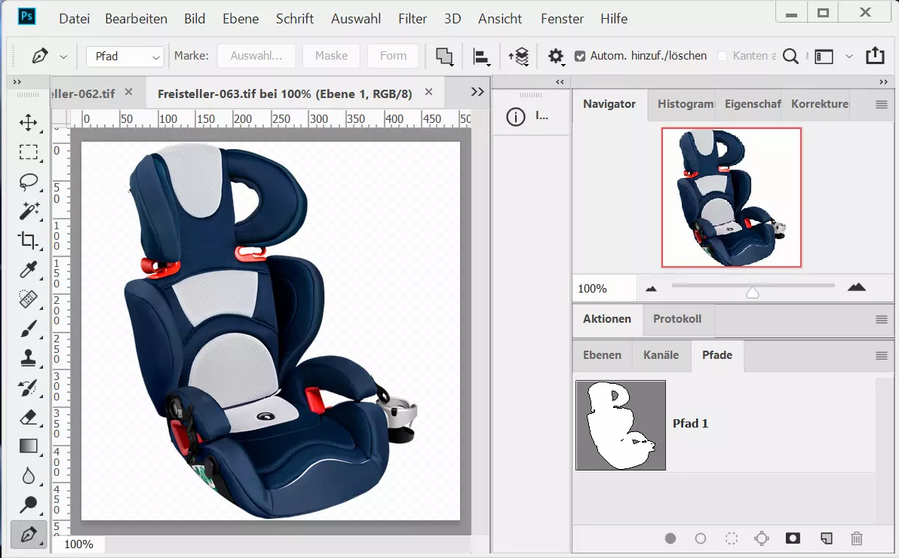The image size is (899, 558).
Task: Select the Move tool
Action: (x=29, y=123)
